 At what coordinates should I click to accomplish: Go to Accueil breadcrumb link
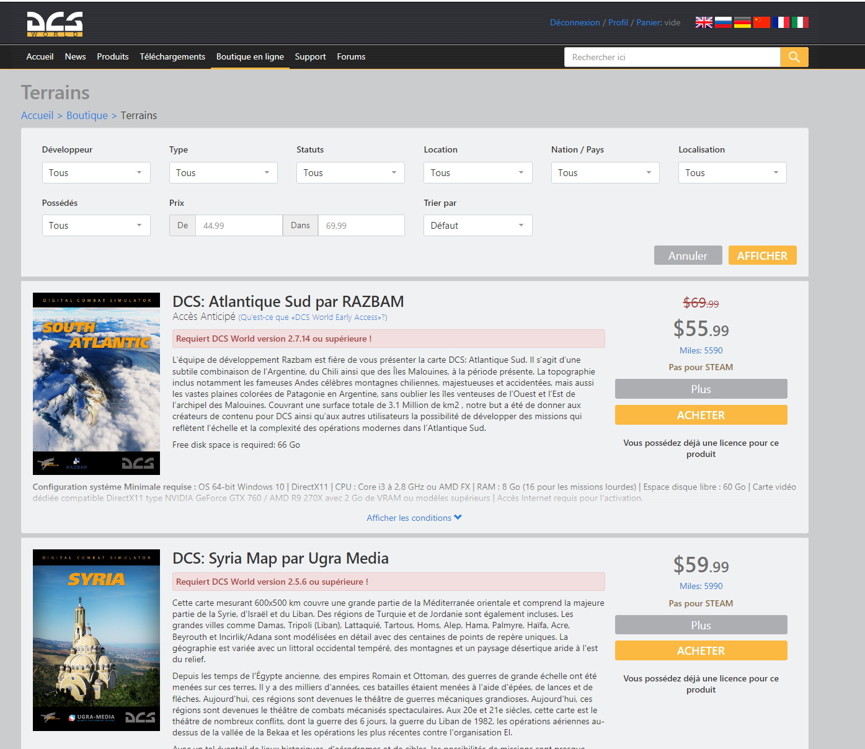tap(37, 115)
